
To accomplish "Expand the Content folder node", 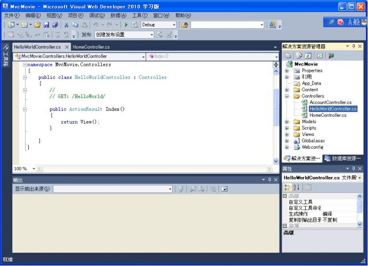I will [x=287, y=90].
